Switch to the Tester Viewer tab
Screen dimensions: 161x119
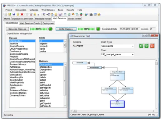click(75, 19)
